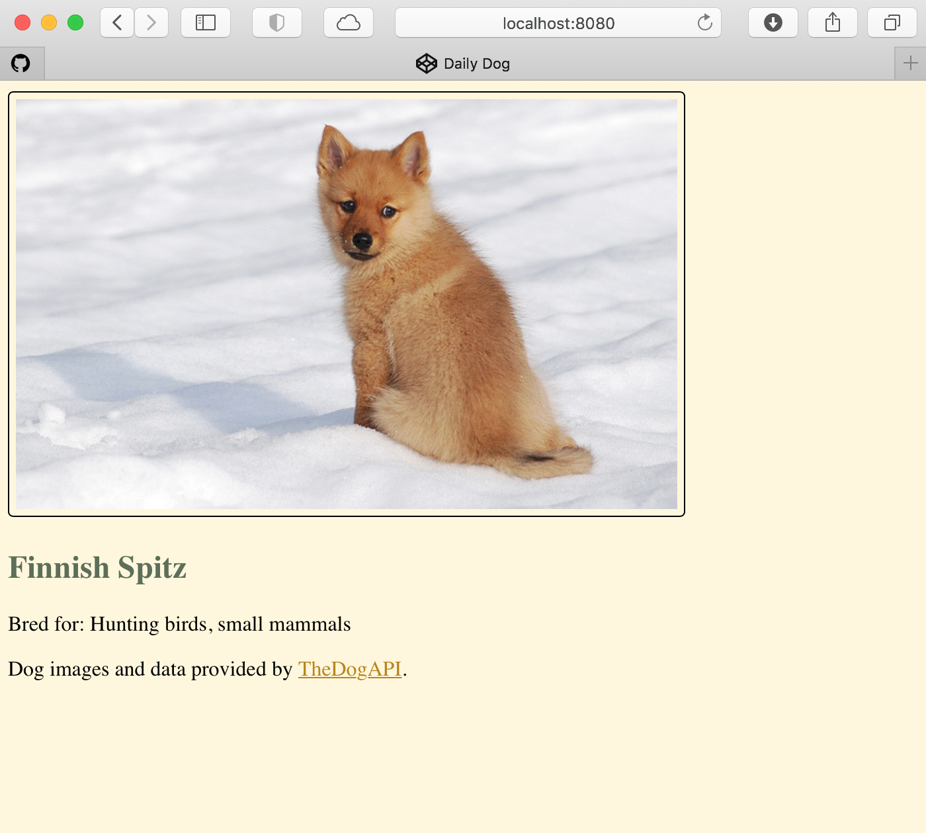Open the privacy report shield icon
The image size is (926, 833).
pyautogui.click(x=277, y=23)
